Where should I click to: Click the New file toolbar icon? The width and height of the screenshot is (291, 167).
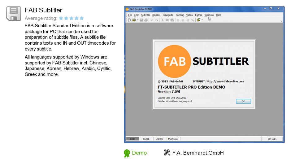click(x=129, y=20)
